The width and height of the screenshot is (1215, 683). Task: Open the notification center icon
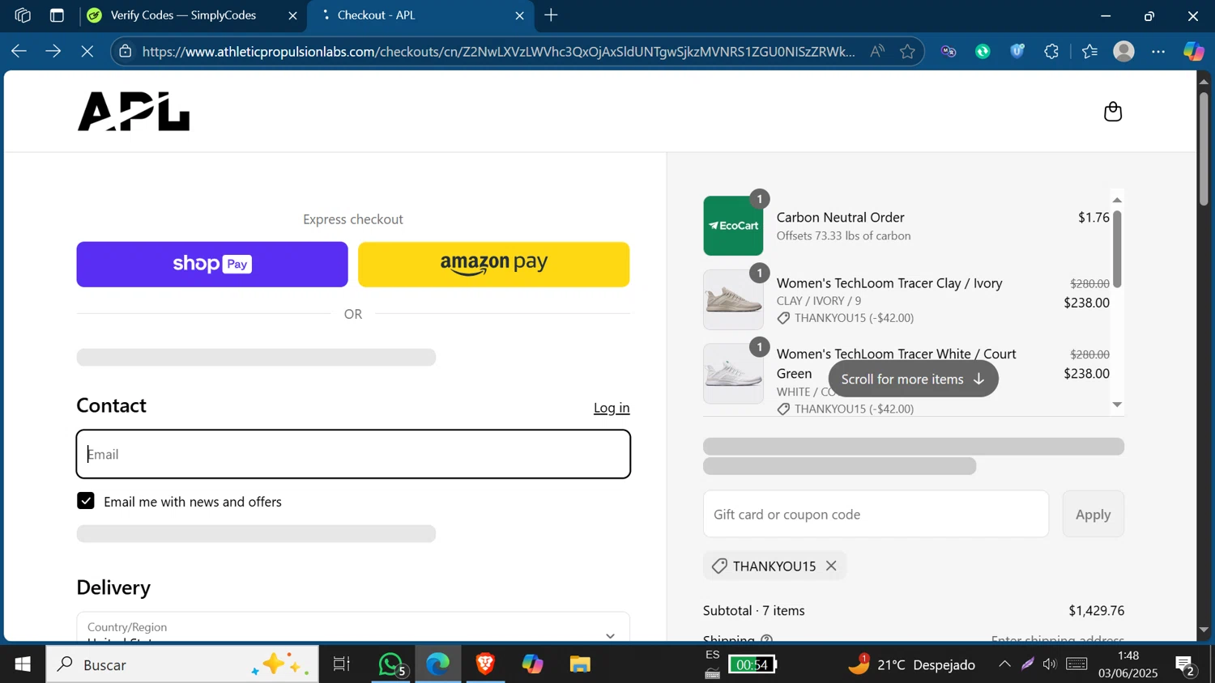(x=1187, y=664)
